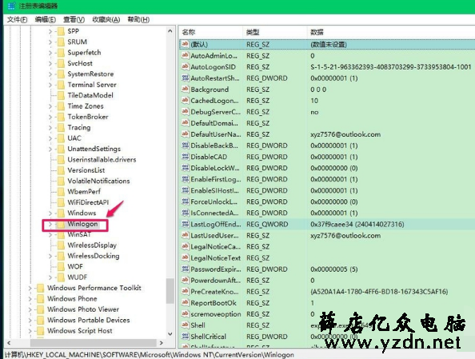Screen dimensions: 475x359
Task: Click the 类型 column header
Action: coord(275,32)
